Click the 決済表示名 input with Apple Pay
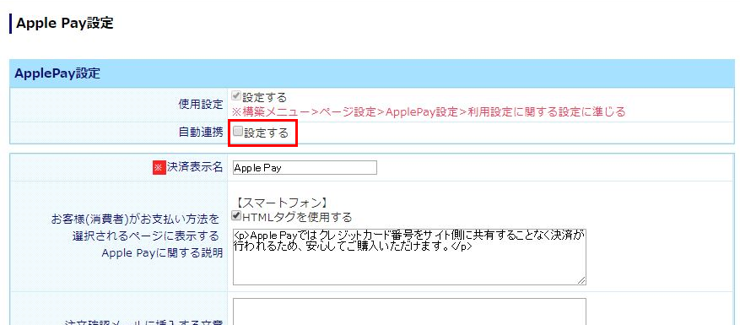Image resolution: width=740 pixels, height=325 pixels. tap(305, 168)
